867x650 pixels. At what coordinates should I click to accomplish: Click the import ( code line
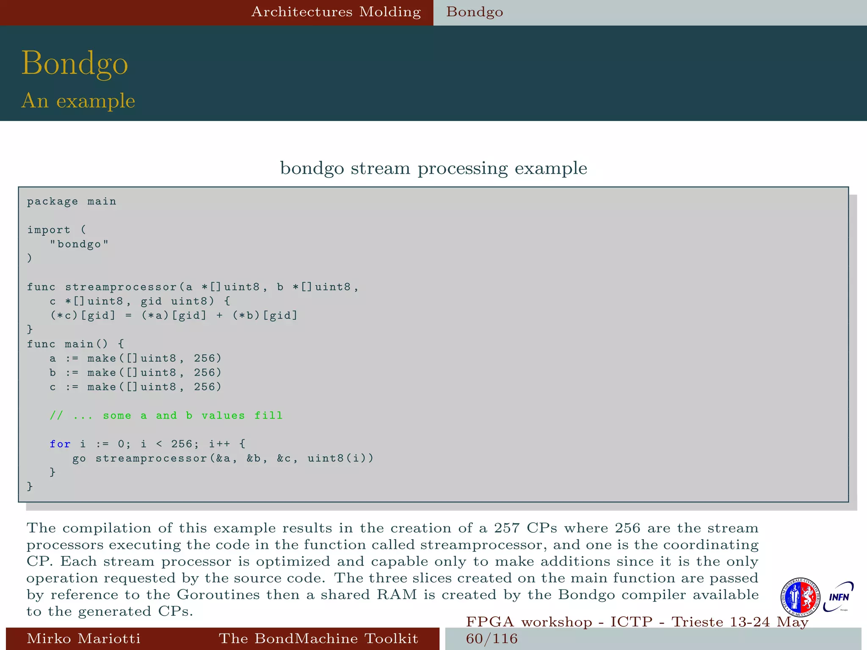tap(57, 230)
